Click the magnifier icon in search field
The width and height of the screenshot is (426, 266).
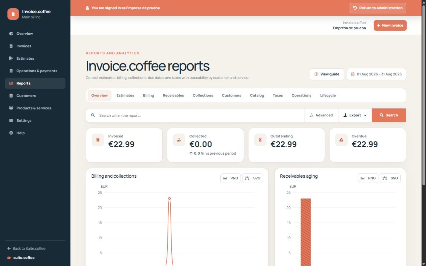click(93, 115)
